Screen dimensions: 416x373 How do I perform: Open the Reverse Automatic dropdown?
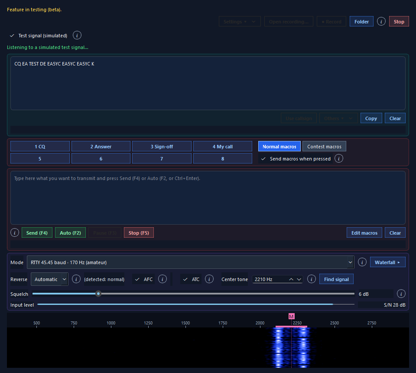[x=49, y=279]
